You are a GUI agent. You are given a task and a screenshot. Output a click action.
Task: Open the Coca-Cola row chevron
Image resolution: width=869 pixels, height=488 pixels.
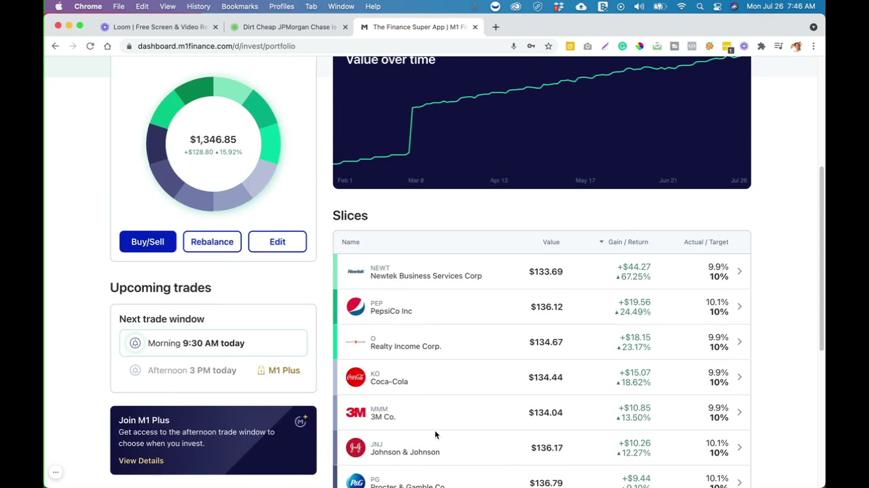pyautogui.click(x=739, y=377)
